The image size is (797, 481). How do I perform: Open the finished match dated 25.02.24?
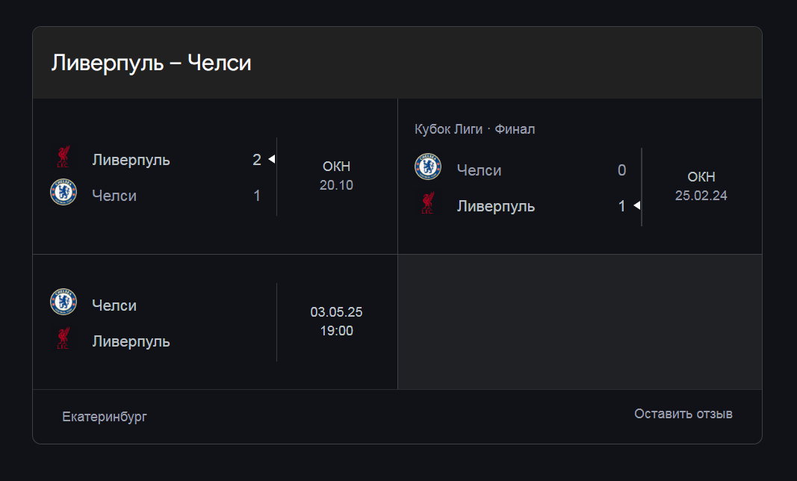701,187
